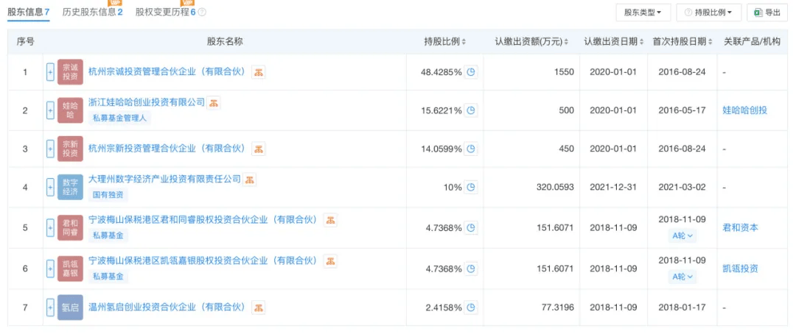Image resolution: width=796 pixels, height=334 pixels.
Task: Switch to the 历史股东信息 tab
Action: point(91,13)
